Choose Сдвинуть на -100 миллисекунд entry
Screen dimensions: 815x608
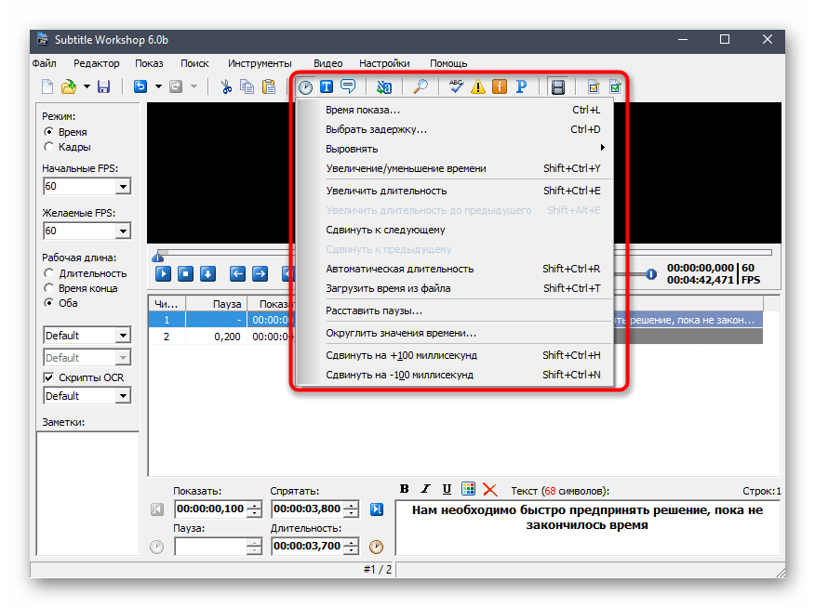point(454,375)
